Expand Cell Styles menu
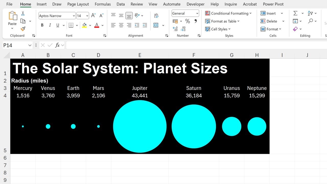 pyautogui.click(x=218, y=29)
